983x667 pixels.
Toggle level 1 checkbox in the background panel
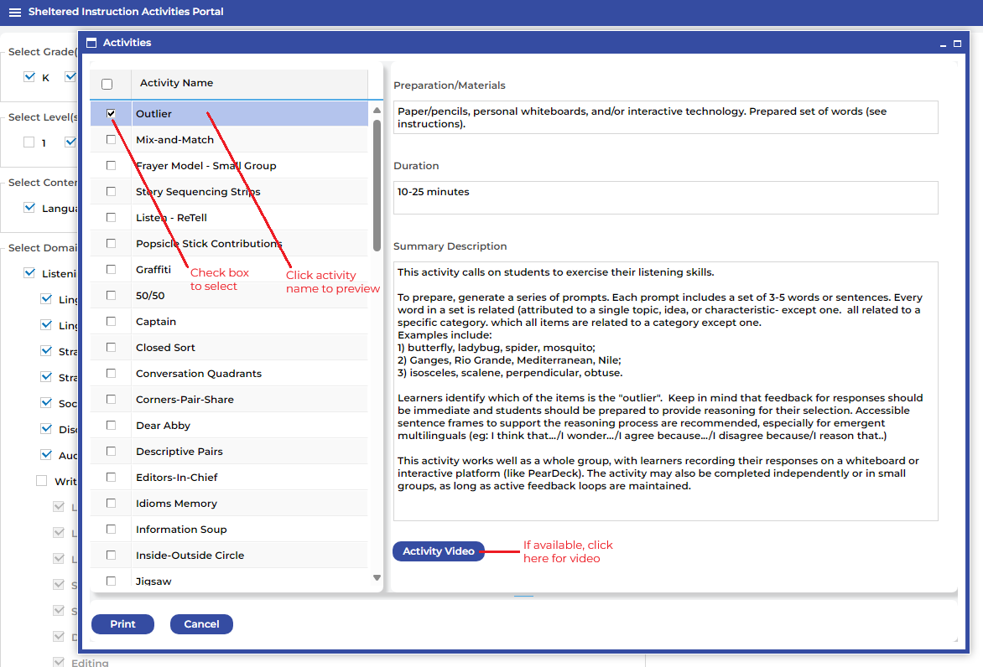(29, 142)
